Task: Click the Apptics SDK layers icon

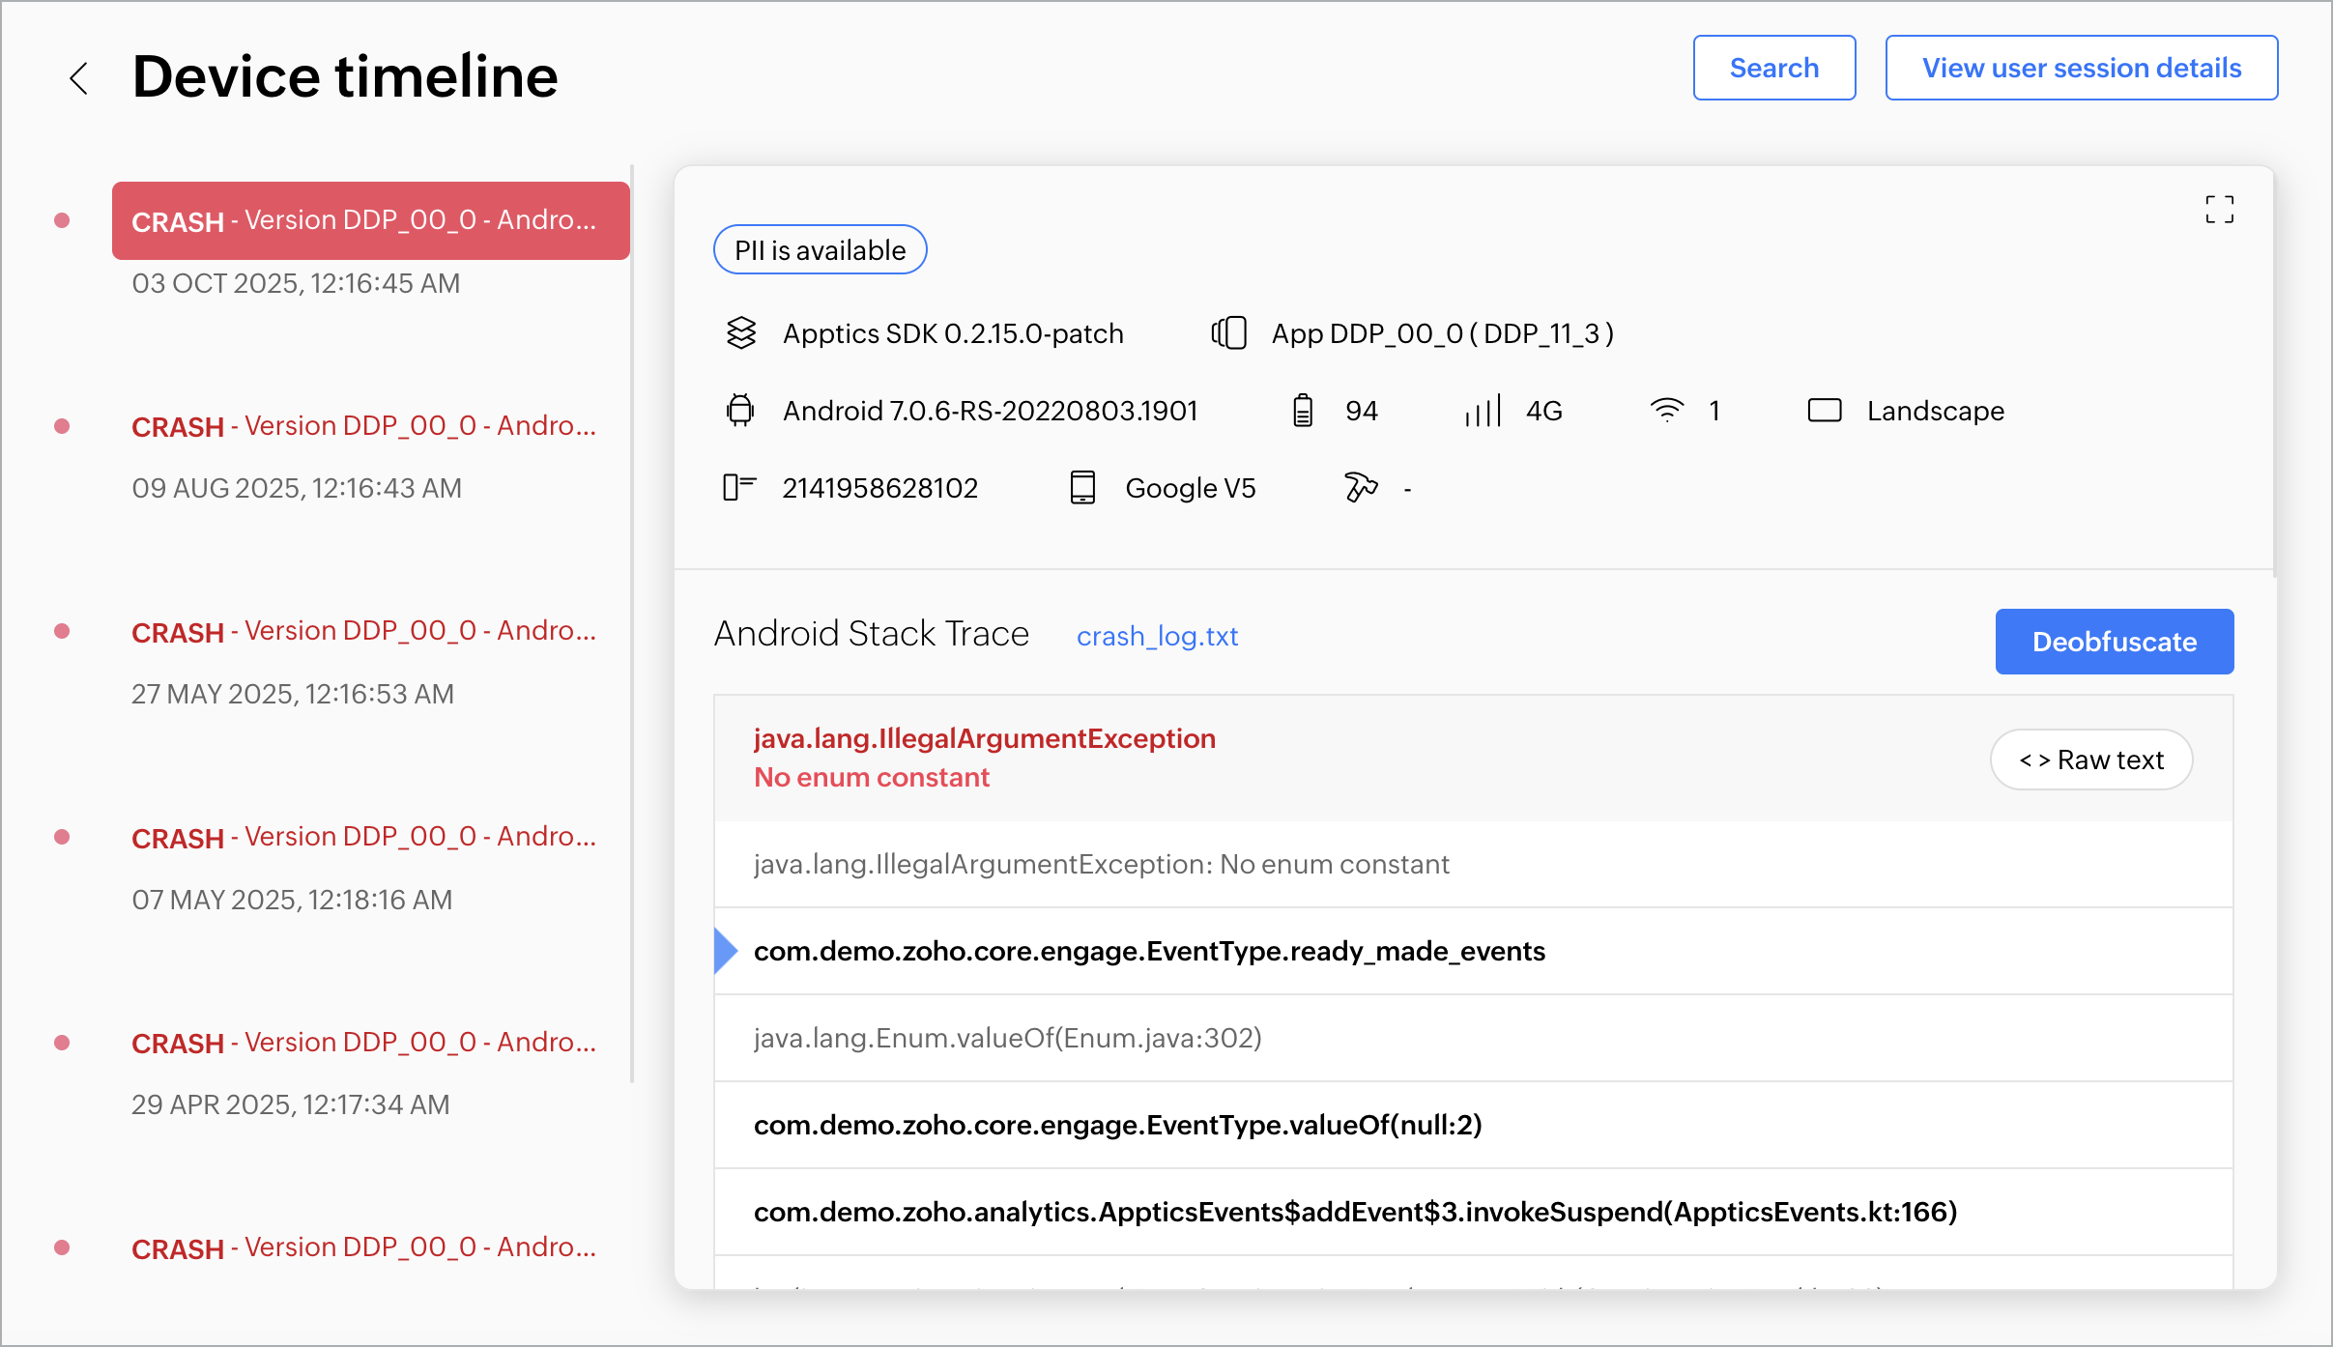Action: pos(741,333)
